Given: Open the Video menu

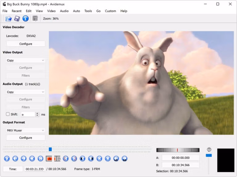Looking at the screenshot, I should point(52,11).
